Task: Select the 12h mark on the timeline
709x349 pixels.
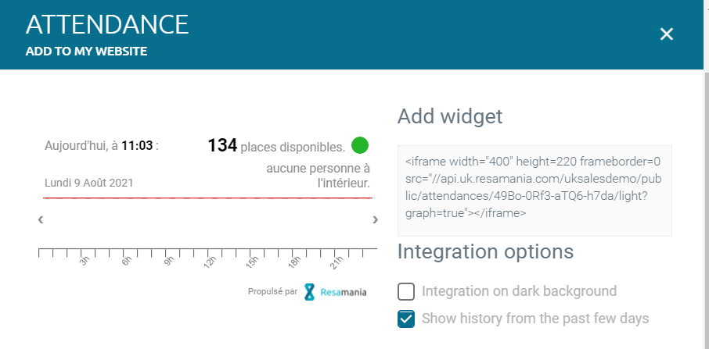Action: pyautogui.click(x=207, y=259)
